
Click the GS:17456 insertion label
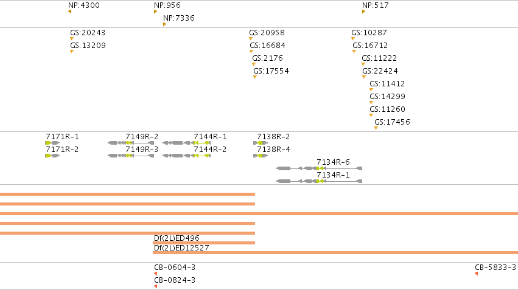[392, 122]
